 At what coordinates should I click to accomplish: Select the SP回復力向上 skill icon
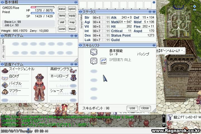click(x=94, y=61)
